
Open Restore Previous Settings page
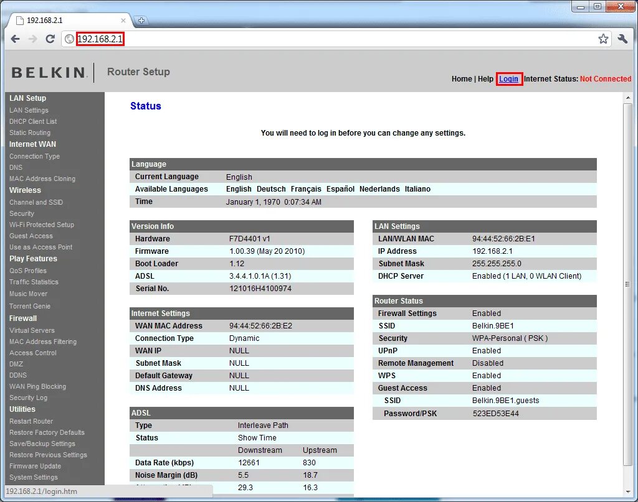coord(48,455)
